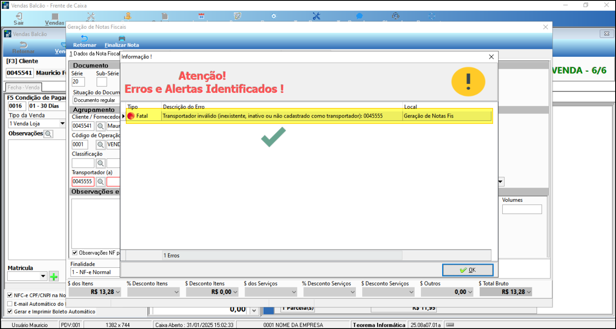Open the 1 Dados da Nota Fiscal tab
Screen dimensions: 616x329
pyautogui.click(x=95, y=54)
